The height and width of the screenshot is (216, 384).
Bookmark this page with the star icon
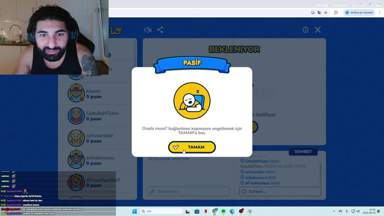pyautogui.click(x=326, y=13)
